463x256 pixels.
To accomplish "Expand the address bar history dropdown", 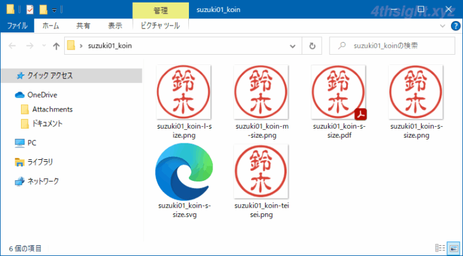I will [x=292, y=46].
